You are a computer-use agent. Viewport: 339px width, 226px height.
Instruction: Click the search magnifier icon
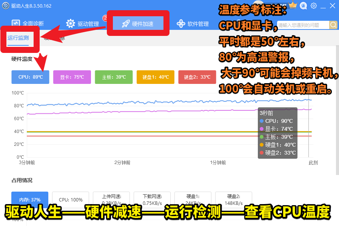333,25
